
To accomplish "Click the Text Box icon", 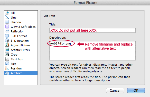I will (x=7, y=59).
